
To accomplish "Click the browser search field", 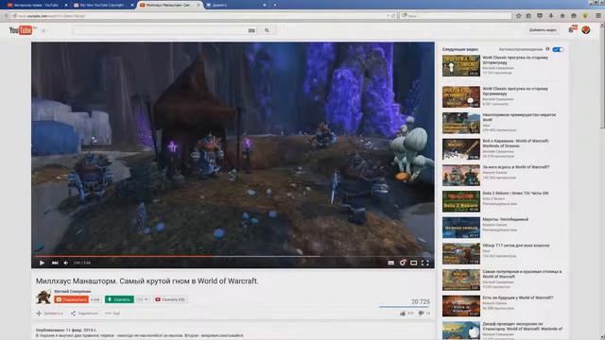I will click(x=456, y=16).
